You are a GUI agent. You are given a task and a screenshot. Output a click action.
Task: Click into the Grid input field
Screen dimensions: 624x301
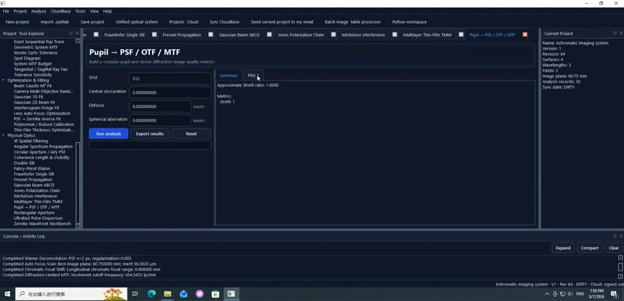click(x=170, y=78)
